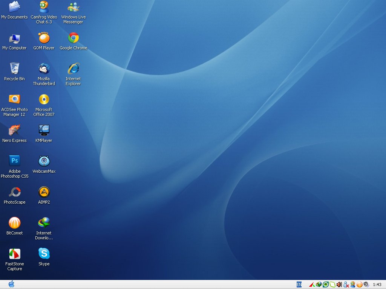The image size is (386, 289).
Task: Open Microsoft Office 2007
Action: pyautogui.click(x=44, y=100)
